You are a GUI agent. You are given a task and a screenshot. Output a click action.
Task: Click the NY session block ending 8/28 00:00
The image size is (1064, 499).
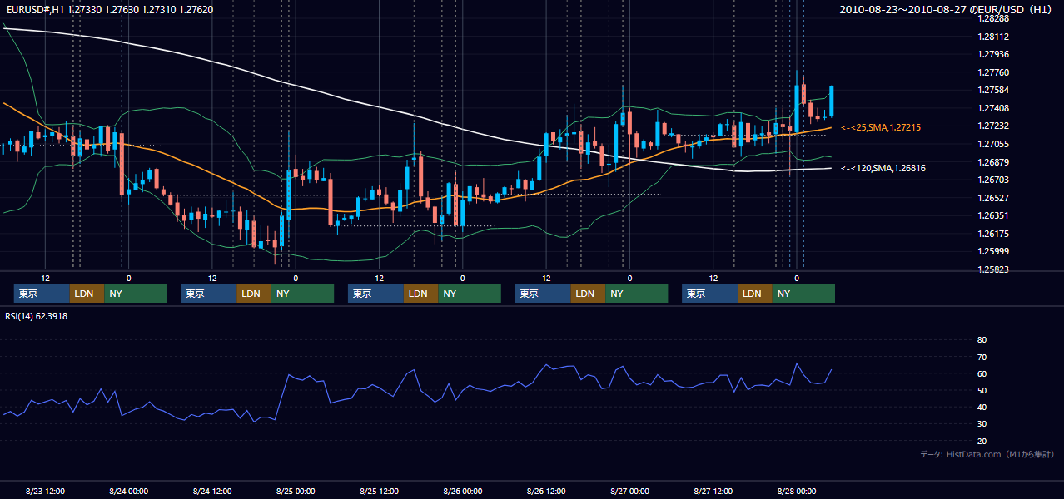(x=803, y=294)
